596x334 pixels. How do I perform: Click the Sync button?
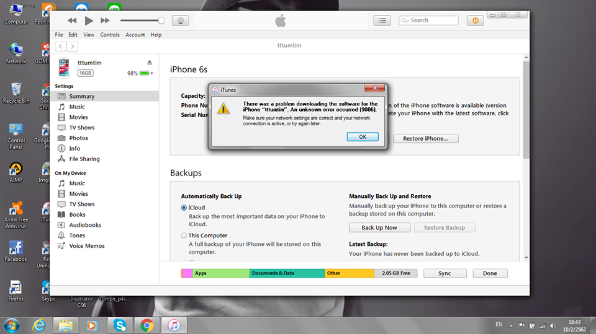(x=445, y=273)
